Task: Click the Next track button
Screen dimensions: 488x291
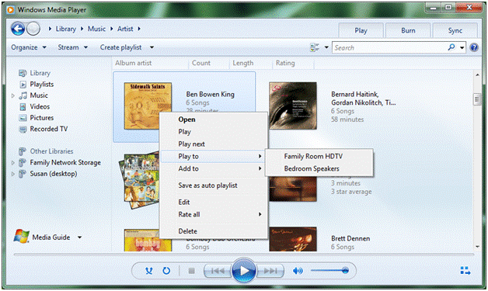Action: pyautogui.click(x=270, y=271)
